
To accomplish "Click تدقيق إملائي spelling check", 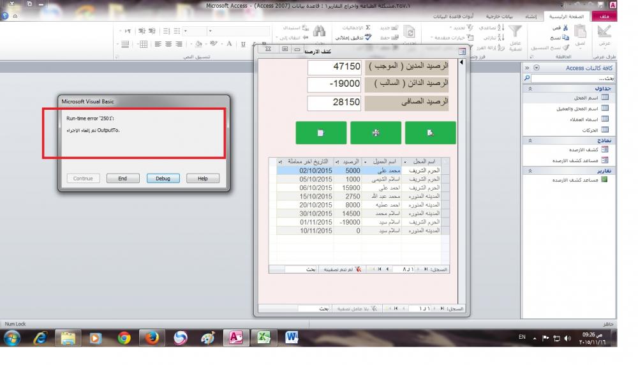I will [x=353, y=38].
